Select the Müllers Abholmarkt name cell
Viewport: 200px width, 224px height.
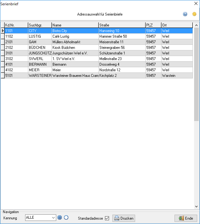coord(75,42)
